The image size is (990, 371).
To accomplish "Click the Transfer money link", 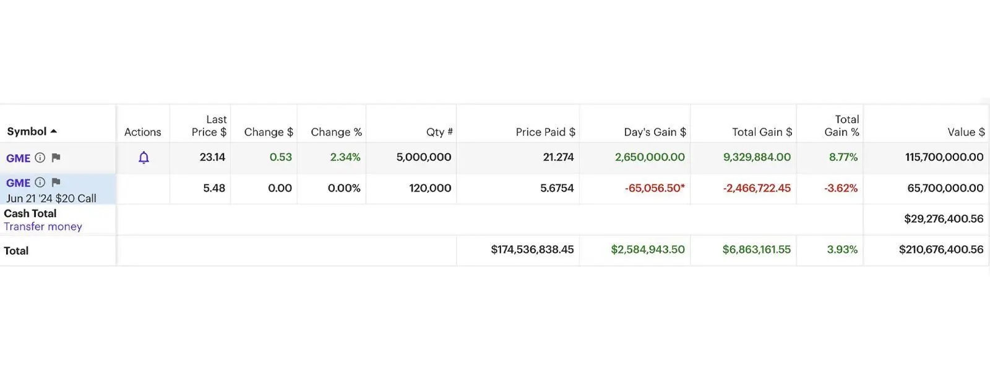I will point(43,226).
